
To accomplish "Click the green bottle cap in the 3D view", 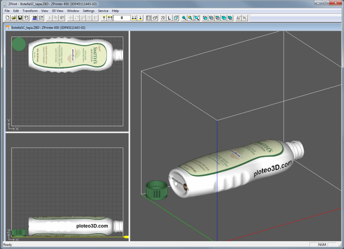I will click(x=157, y=191).
